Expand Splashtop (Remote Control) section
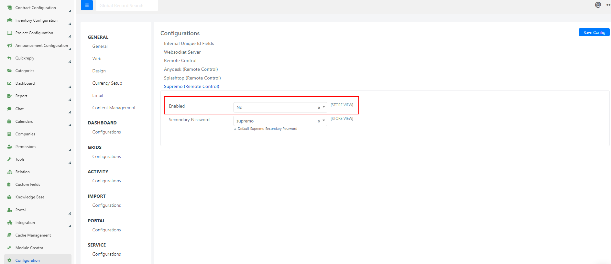Image resolution: width=611 pixels, height=264 pixels. click(192, 78)
